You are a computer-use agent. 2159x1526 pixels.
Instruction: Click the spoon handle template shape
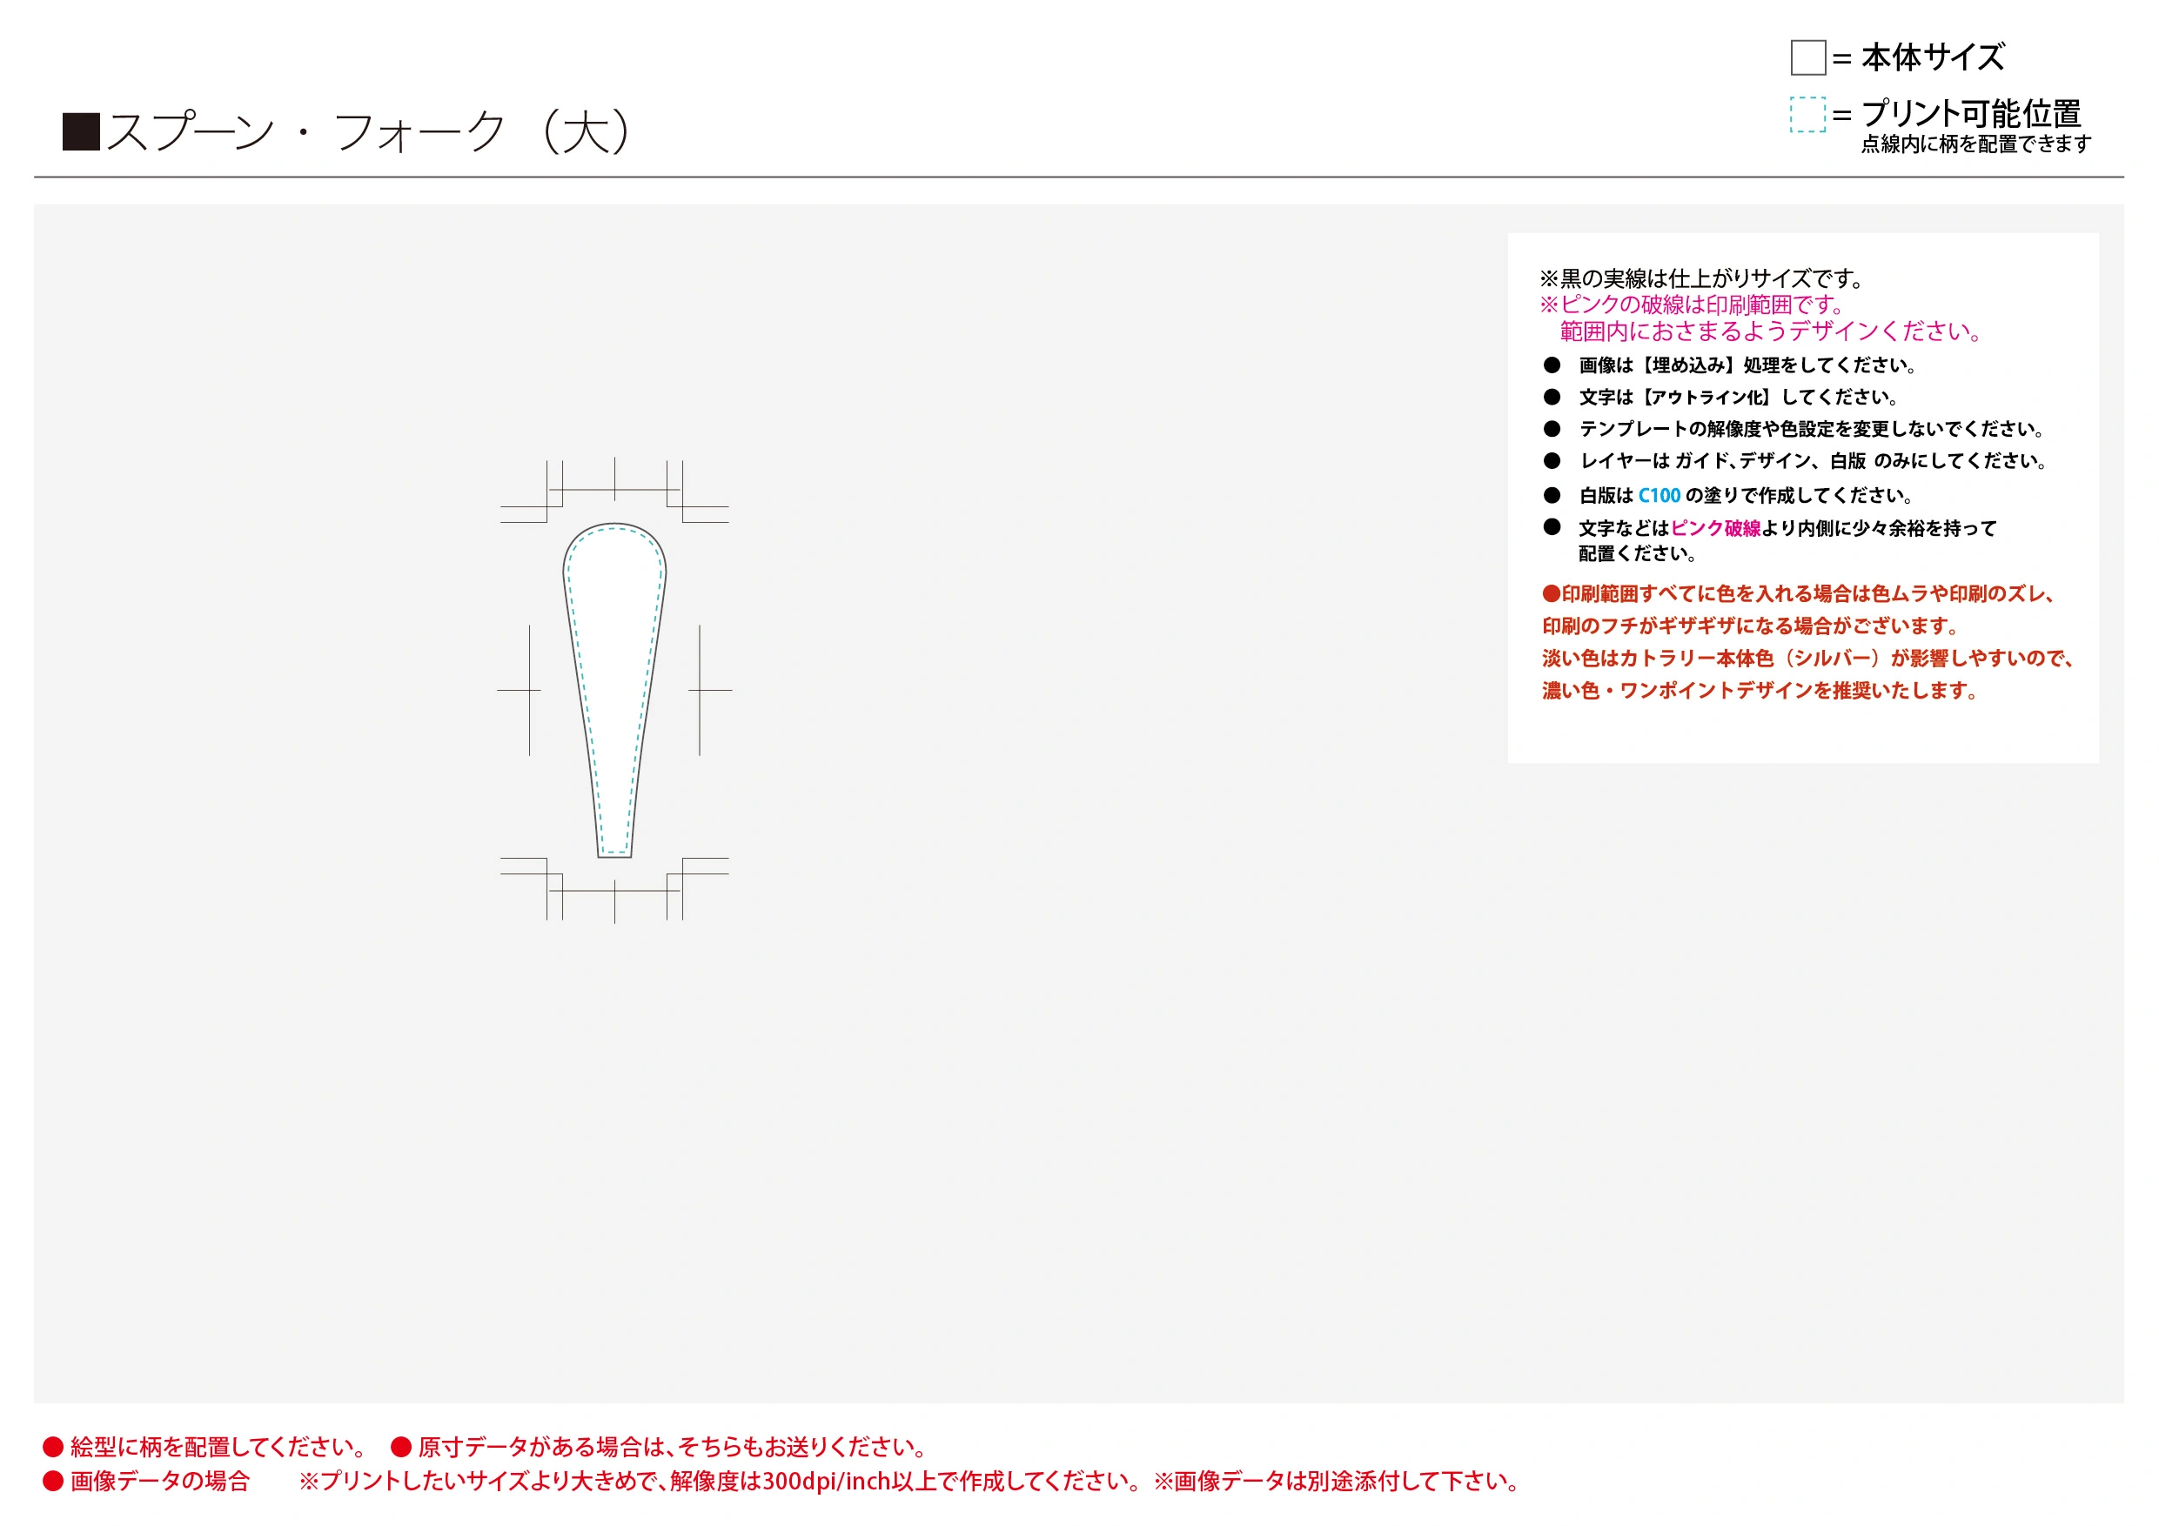[x=614, y=690]
